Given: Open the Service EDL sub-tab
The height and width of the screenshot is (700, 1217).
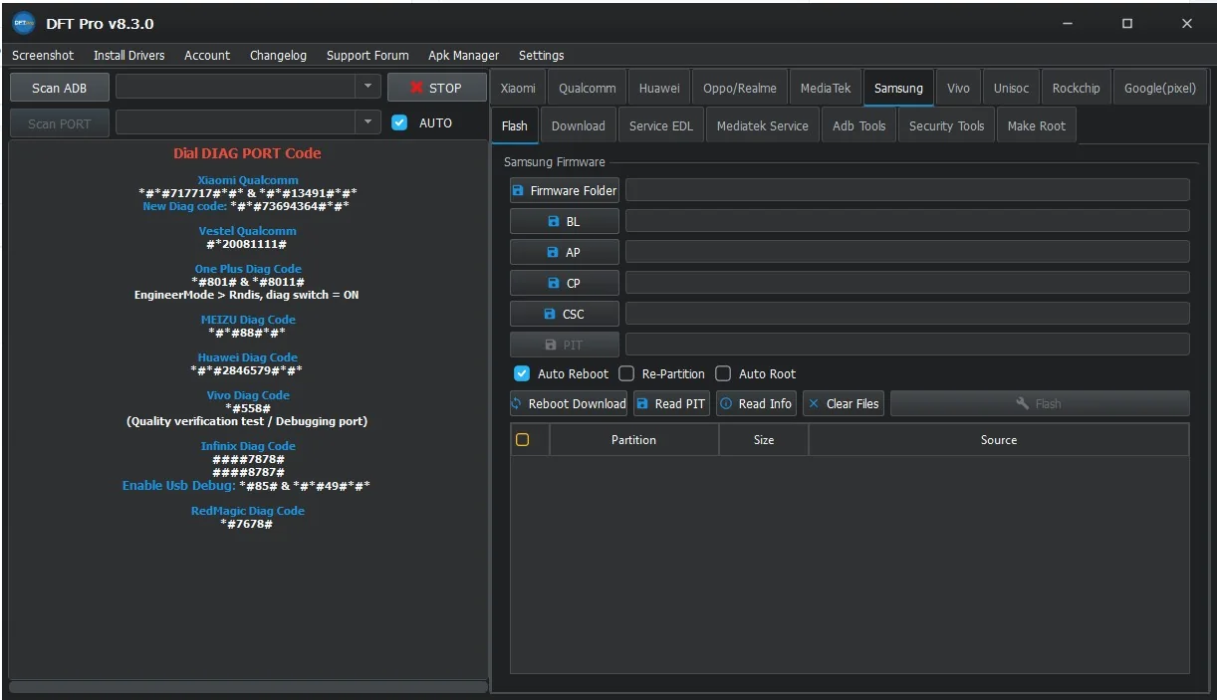Looking at the screenshot, I should pyautogui.click(x=661, y=125).
